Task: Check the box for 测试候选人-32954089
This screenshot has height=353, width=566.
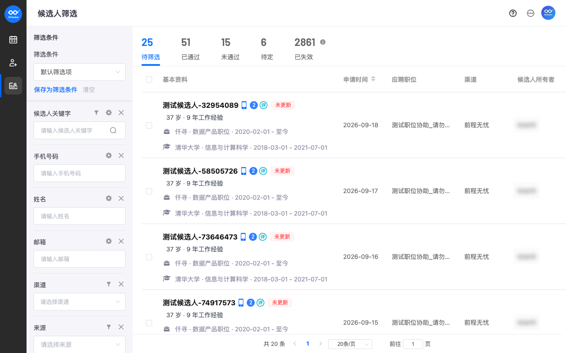Action: (149, 125)
